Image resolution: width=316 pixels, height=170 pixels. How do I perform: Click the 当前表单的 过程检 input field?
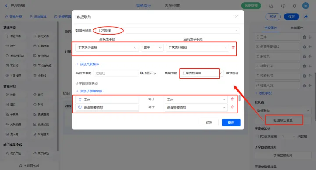click(116, 73)
